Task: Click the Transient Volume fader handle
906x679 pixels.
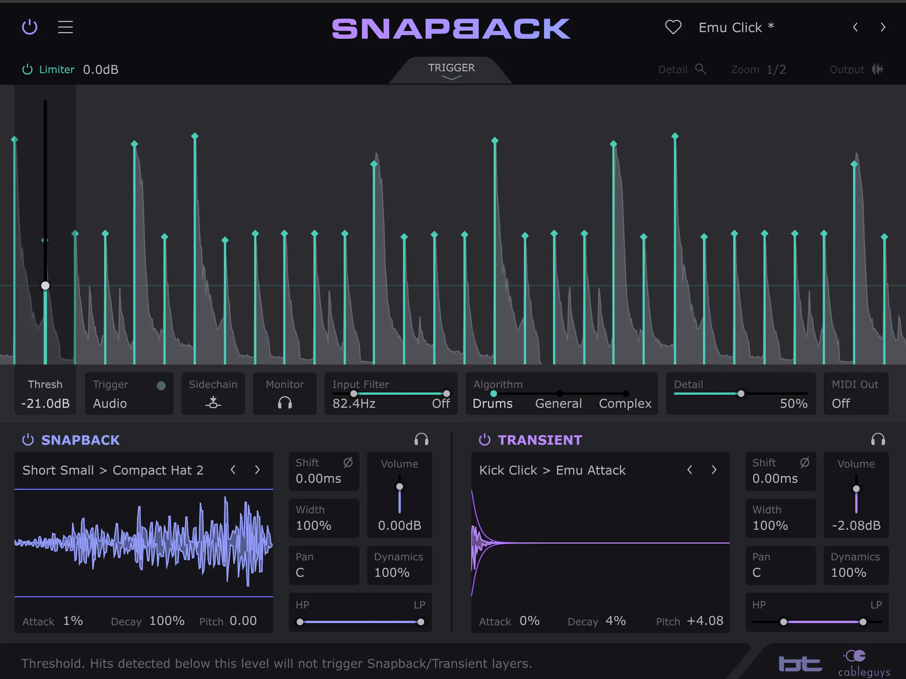Action: point(856,489)
